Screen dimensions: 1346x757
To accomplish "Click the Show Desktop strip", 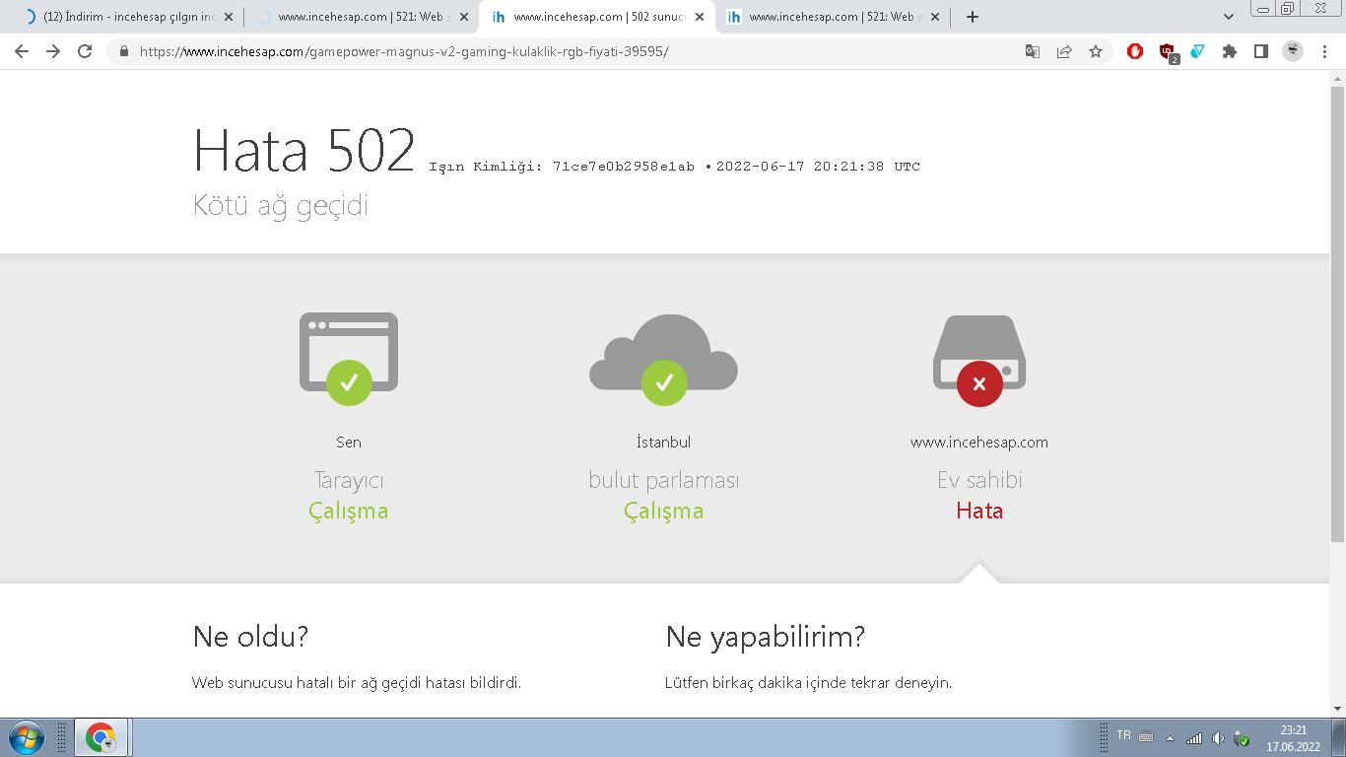I will [x=1338, y=737].
